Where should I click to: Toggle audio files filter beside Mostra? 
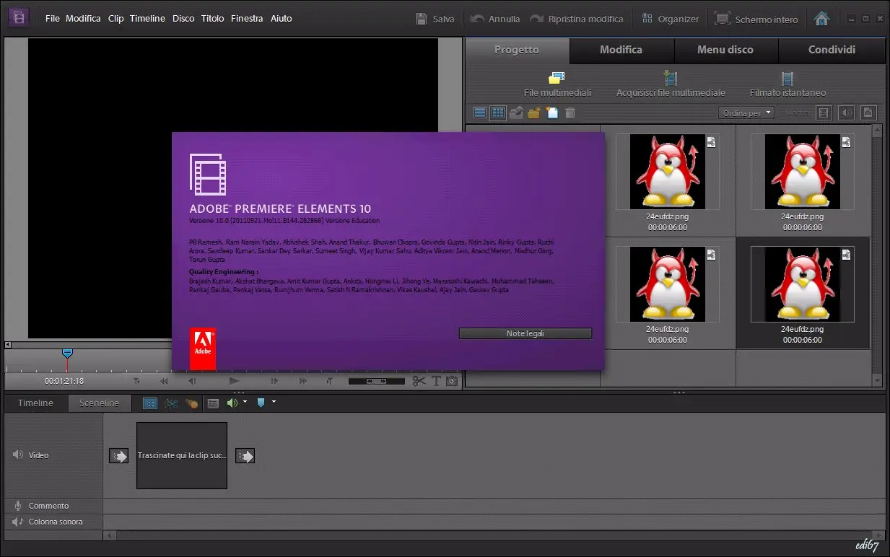click(x=846, y=113)
